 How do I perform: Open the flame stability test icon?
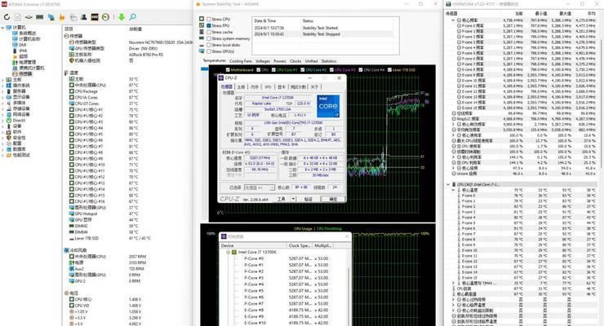click(62, 17)
